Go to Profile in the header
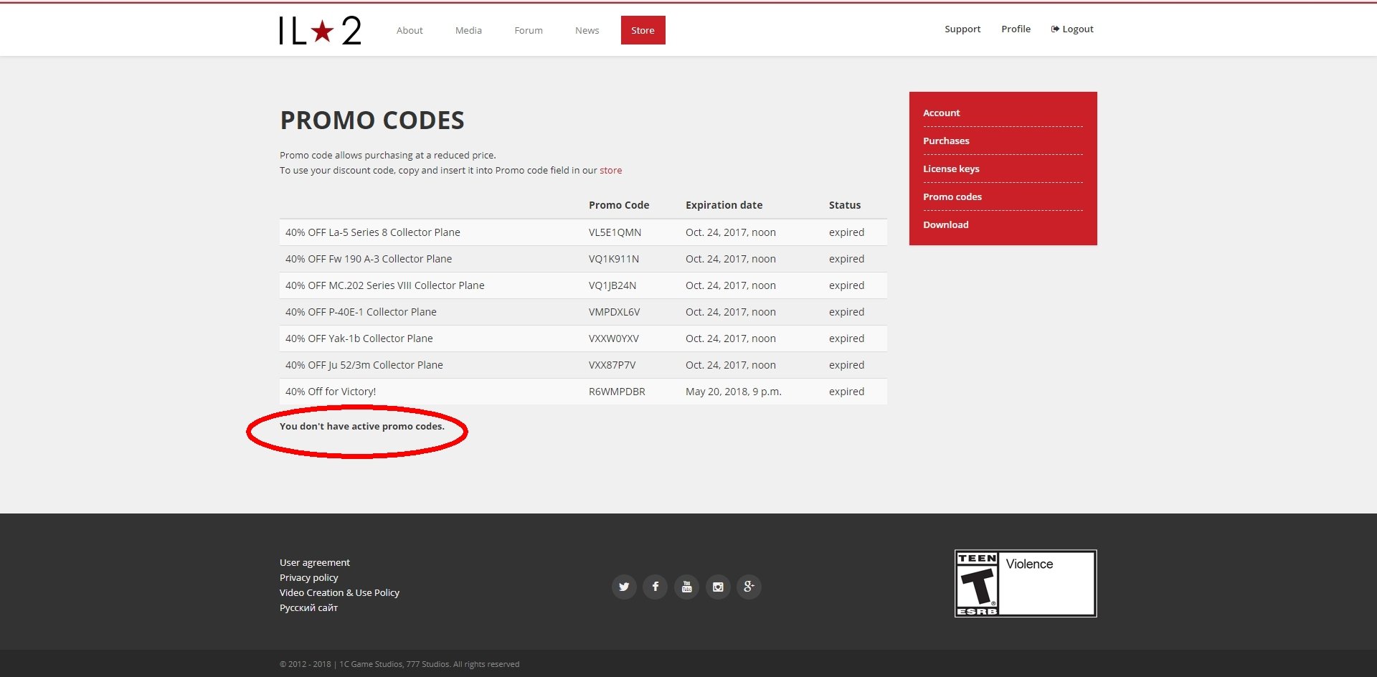Image resolution: width=1377 pixels, height=677 pixels. tap(1016, 29)
